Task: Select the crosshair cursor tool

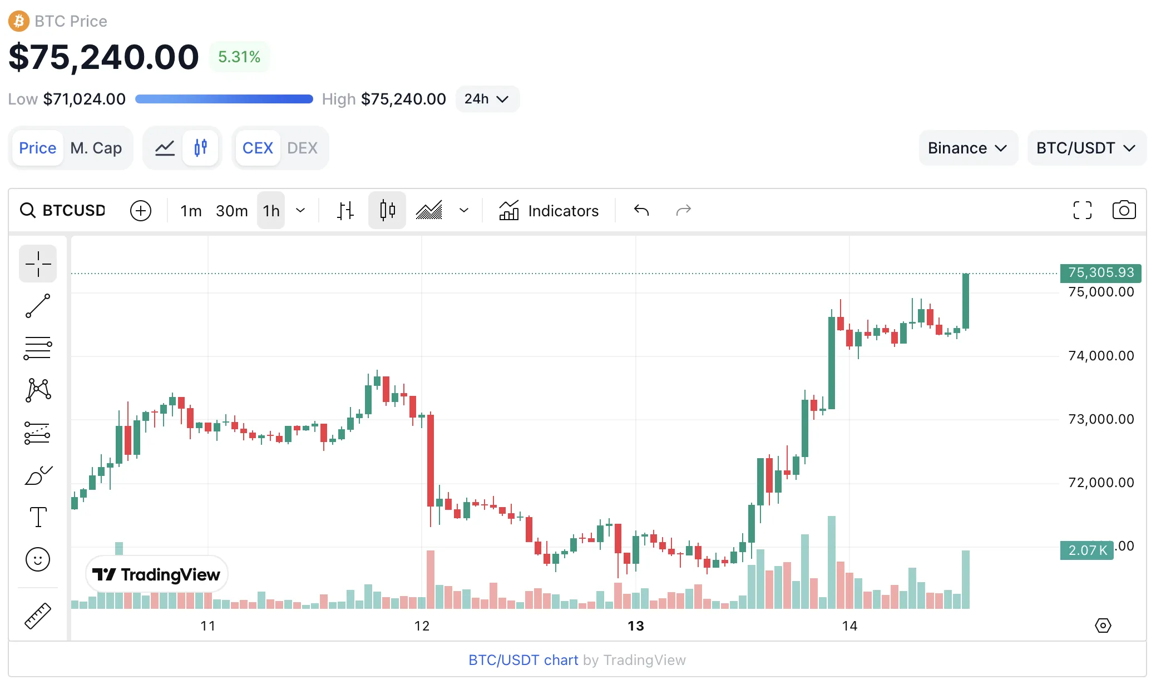Action: point(38,264)
